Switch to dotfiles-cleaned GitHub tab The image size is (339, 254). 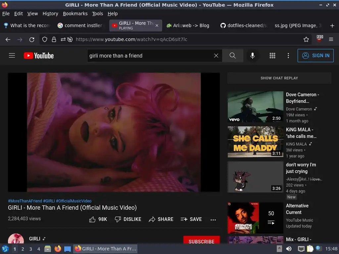tap(243, 25)
